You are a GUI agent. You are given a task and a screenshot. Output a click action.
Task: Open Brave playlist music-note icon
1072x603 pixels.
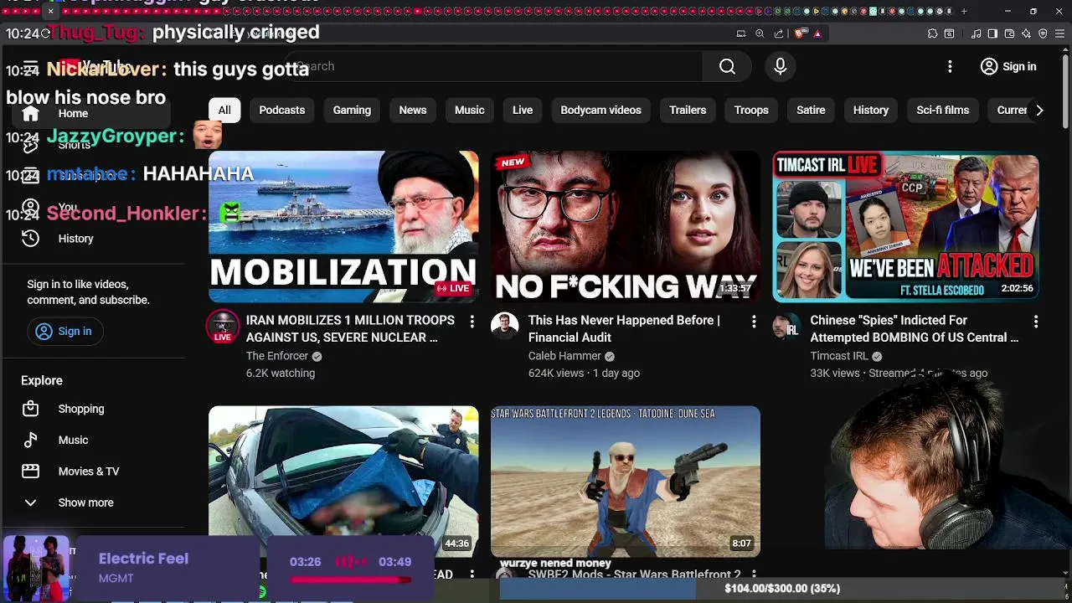977,33
